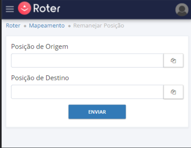Click empty space in the dark header bar
Image resolution: width=191 pixels, height=148 pixels.
point(116,9)
